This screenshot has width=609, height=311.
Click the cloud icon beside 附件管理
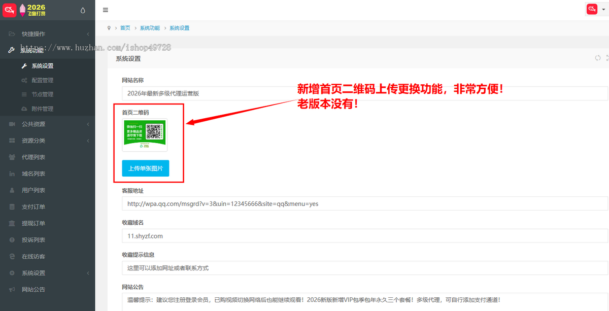(24, 109)
